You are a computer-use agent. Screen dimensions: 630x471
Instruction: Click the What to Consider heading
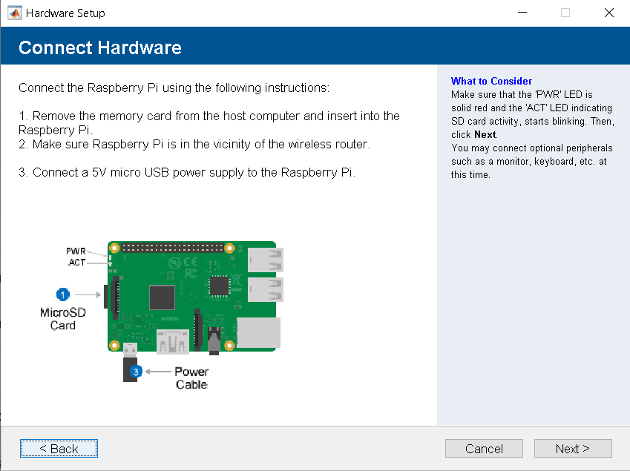tap(491, 81)
